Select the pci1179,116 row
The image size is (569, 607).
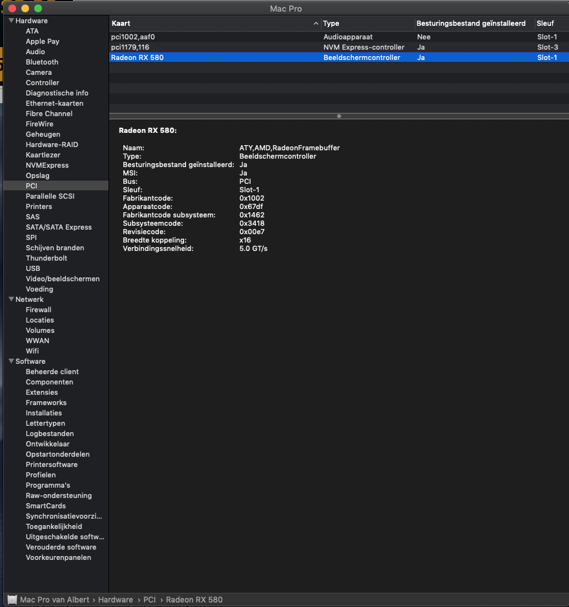(x=339, y=47)
